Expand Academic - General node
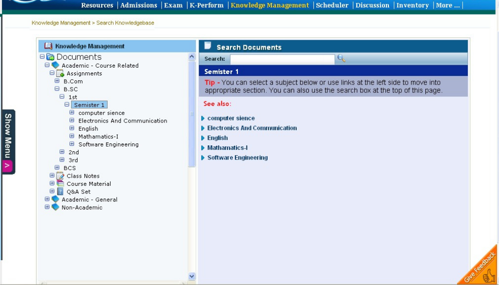 tap(47, 199)
